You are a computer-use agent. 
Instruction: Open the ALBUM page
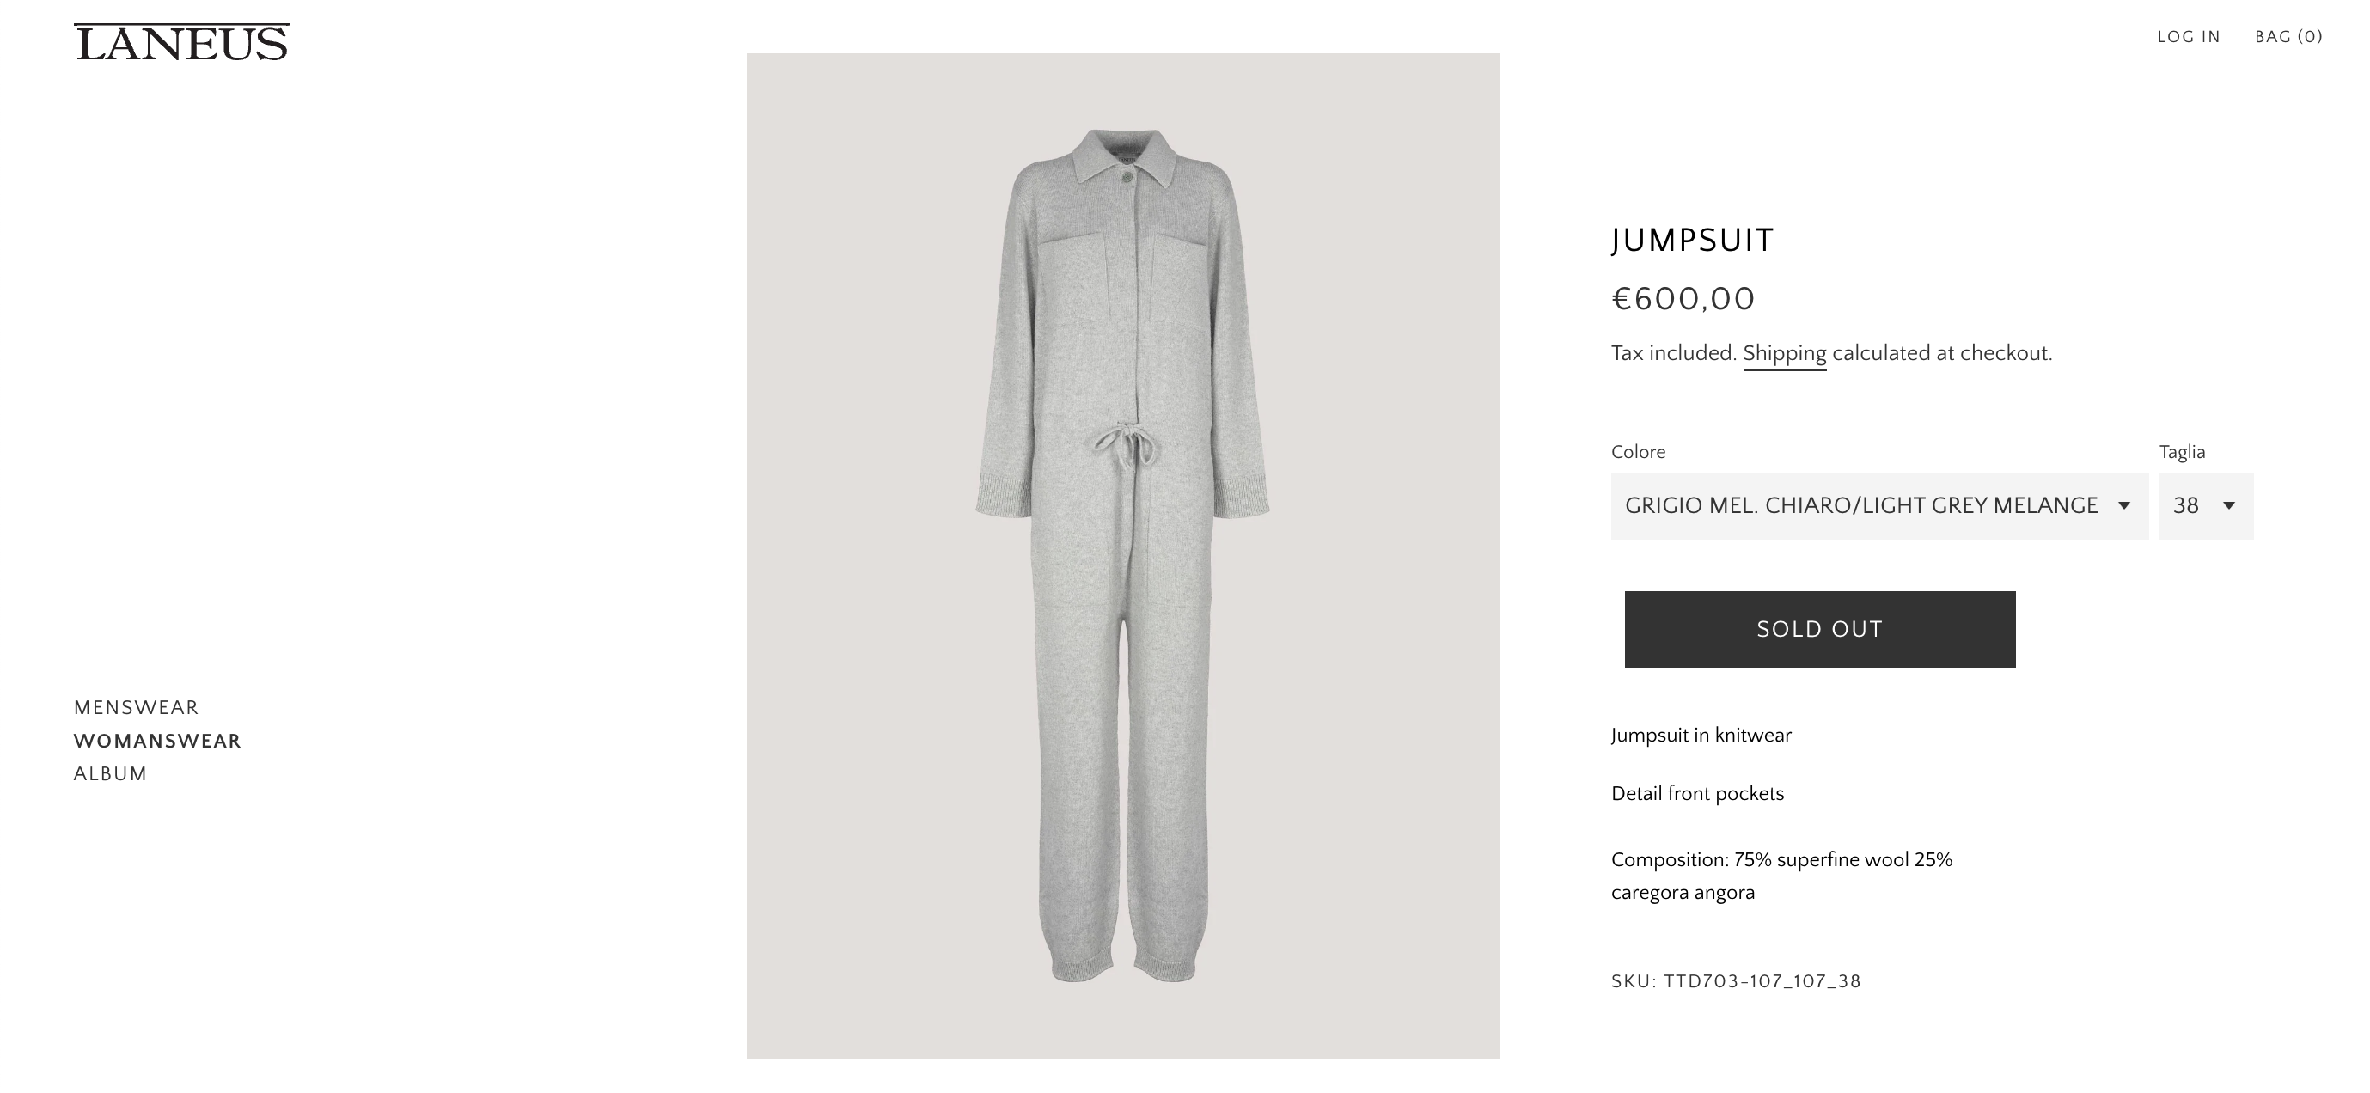(x=110, y=773)
